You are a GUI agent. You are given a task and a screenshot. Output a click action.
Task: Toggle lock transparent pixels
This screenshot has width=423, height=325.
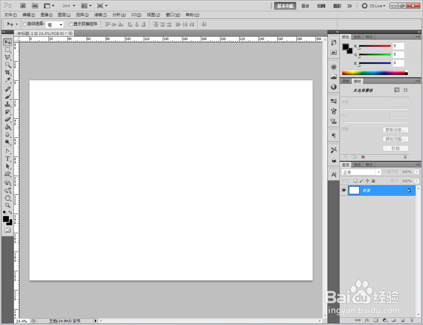356,181
